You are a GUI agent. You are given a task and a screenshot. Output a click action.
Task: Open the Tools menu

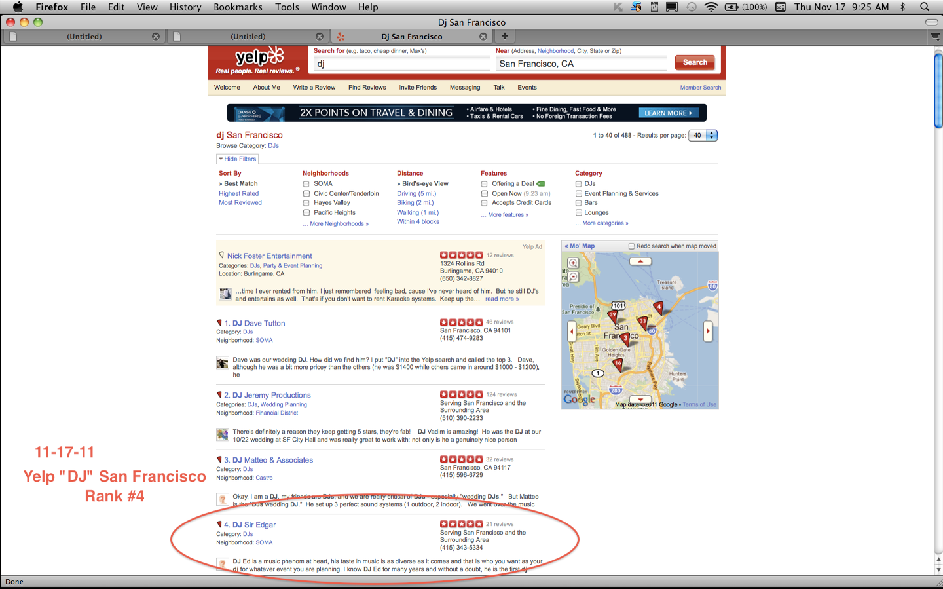click(x=287, y=7)
